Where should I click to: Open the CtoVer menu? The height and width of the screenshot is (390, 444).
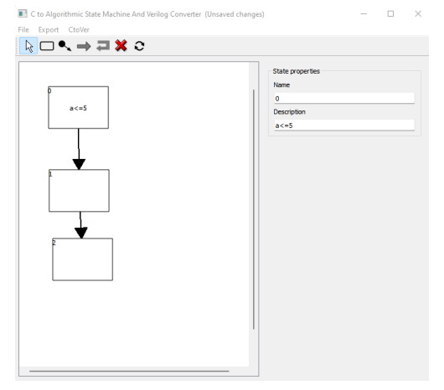(79, 29)
